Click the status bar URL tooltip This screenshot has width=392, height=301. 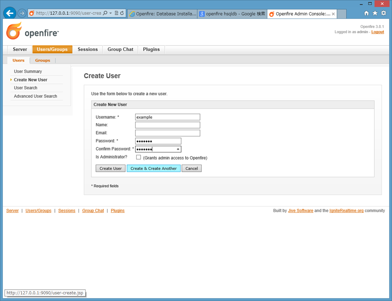45,293
